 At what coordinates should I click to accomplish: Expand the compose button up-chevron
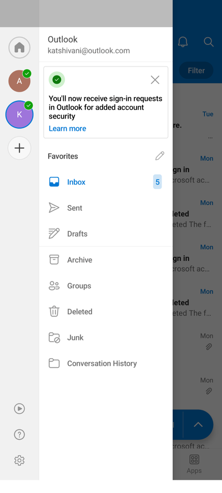tap(198, 424)
